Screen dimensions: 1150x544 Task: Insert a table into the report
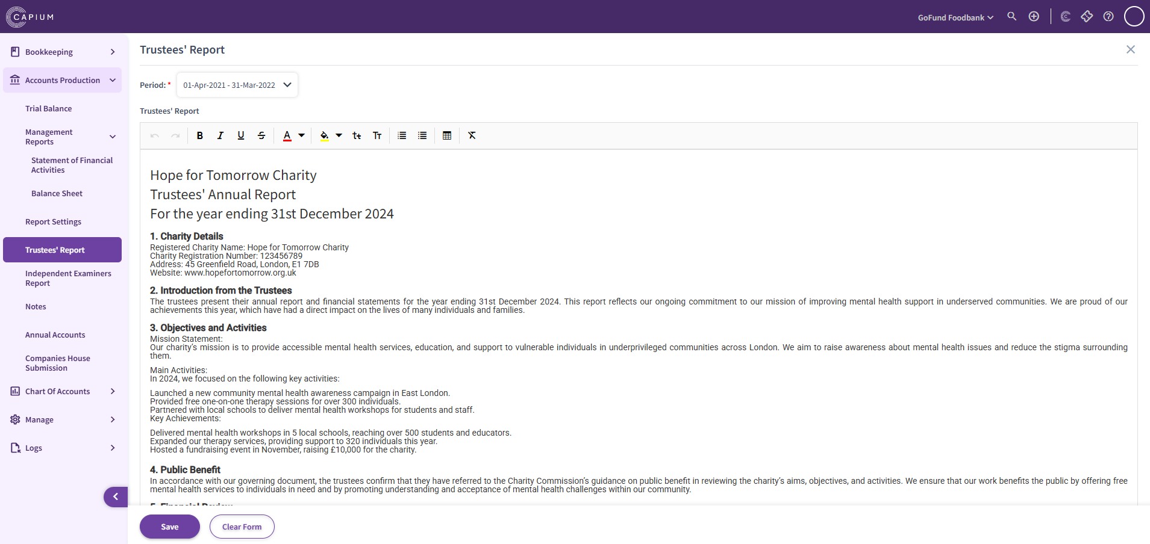[447, 135]
